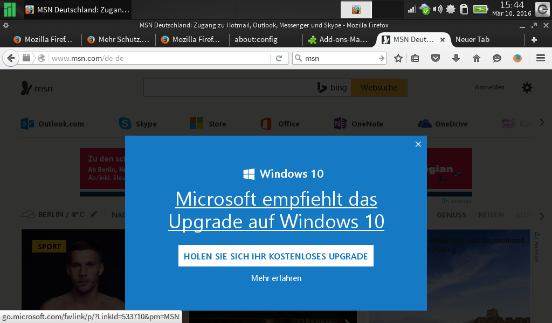This screenshot has width=552, height=323.
Task: Open MSN settings gear icon
Action: [527, 88]
